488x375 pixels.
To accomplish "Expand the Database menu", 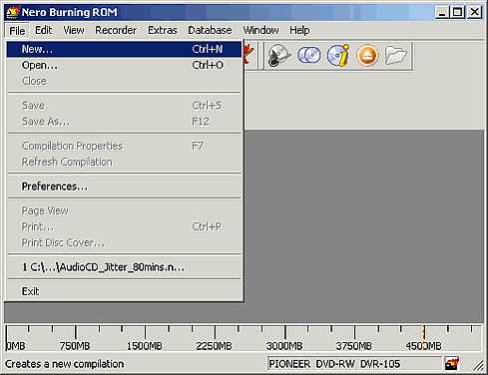I will tap(210, 30).
